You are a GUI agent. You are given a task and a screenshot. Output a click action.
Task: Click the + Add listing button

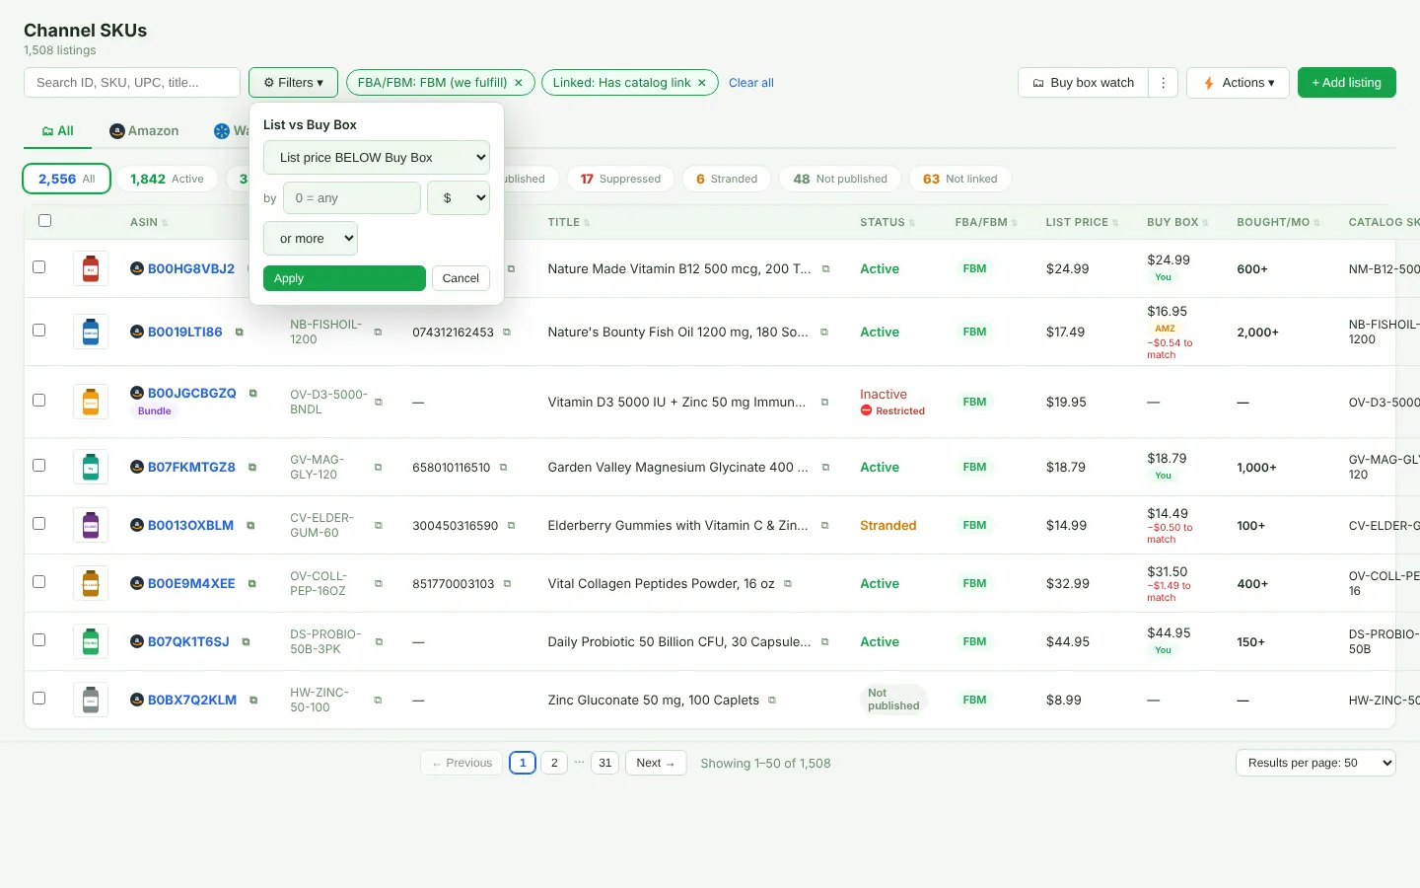[x=1347, y=83]
